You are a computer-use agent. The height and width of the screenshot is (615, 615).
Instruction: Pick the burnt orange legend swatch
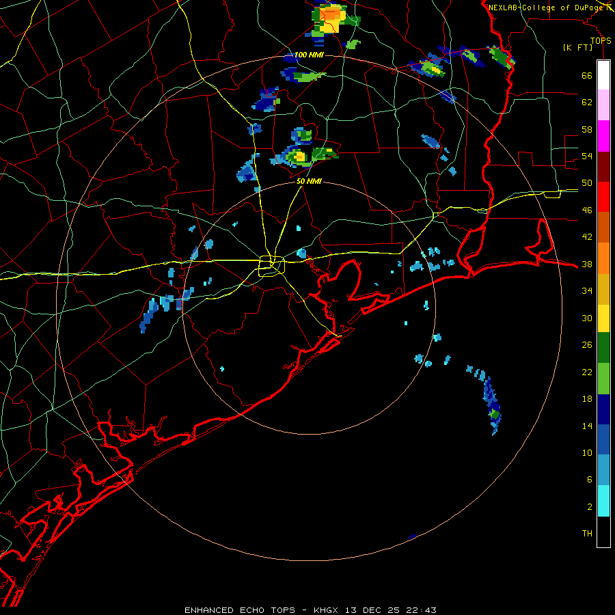603,227
